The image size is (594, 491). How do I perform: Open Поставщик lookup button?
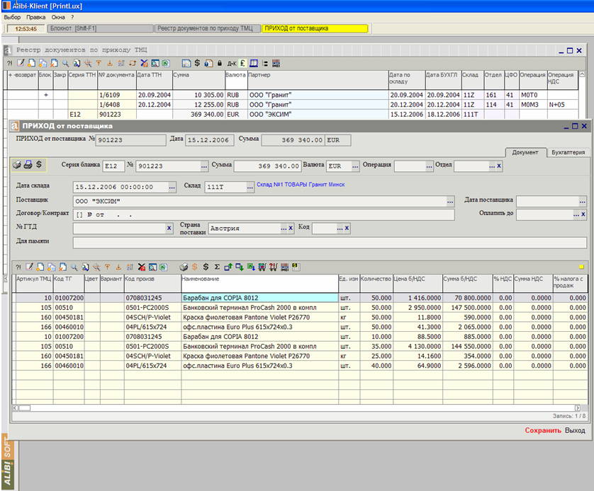coord(450,201)
